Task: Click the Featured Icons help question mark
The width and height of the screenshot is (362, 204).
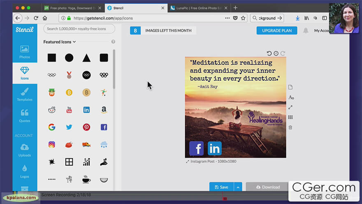Action: pos(113,42)
